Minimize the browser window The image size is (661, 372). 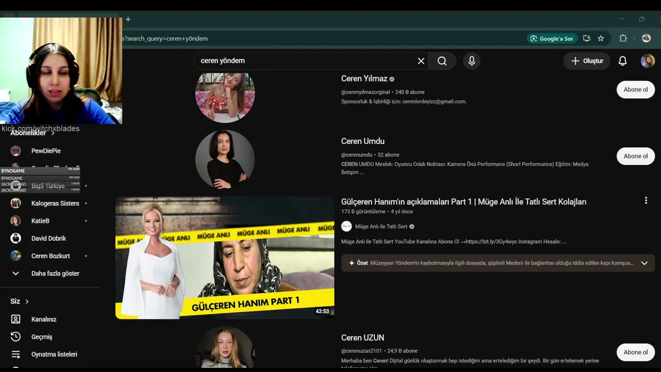click(x=622, y=20)
